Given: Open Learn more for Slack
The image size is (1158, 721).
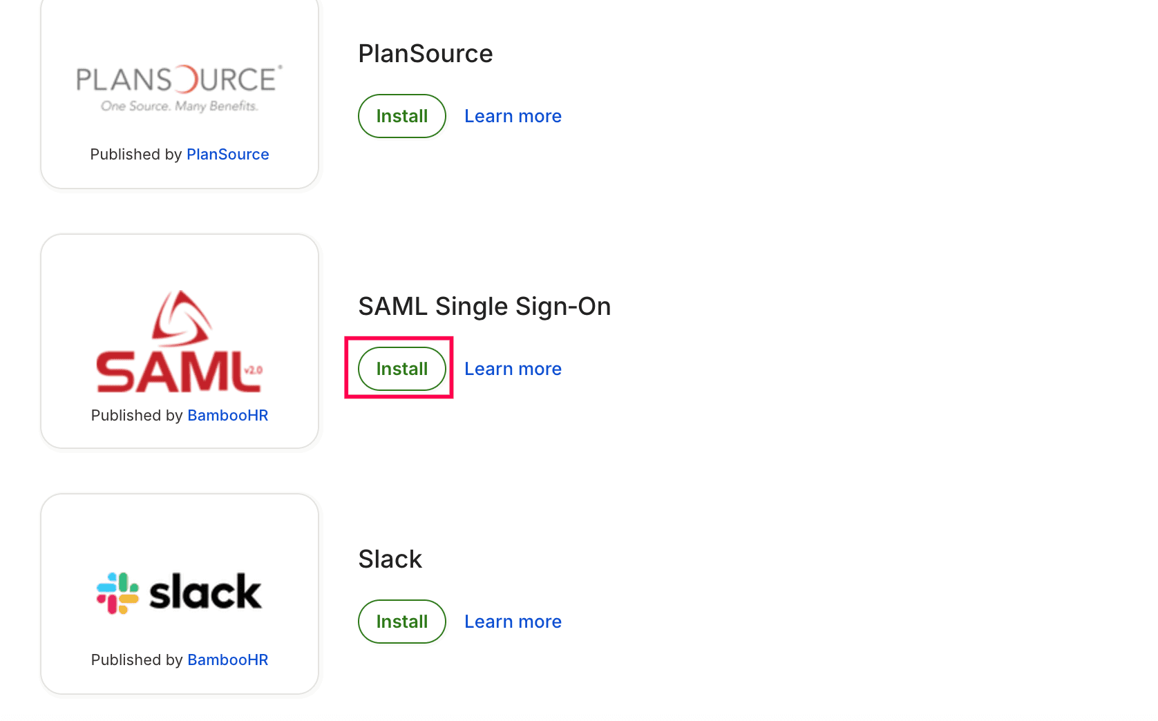Looking at the screenshot, I should pos(513,622).
